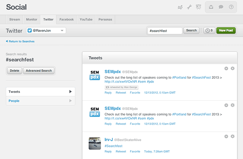Switch to the Facebook tab

[x=67, y=19]
